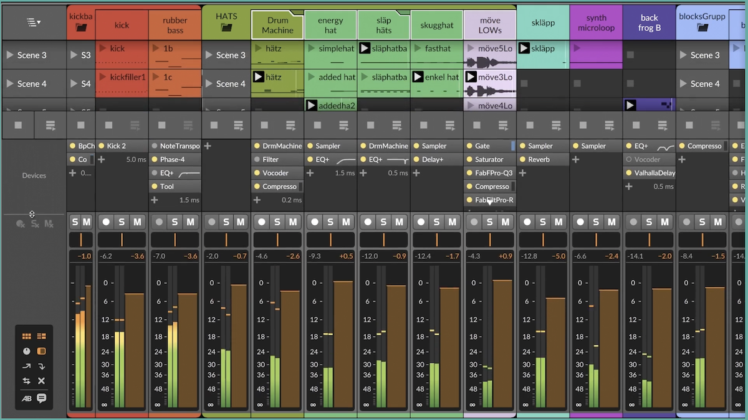Clear all record arms icon

tap(21, 223)
